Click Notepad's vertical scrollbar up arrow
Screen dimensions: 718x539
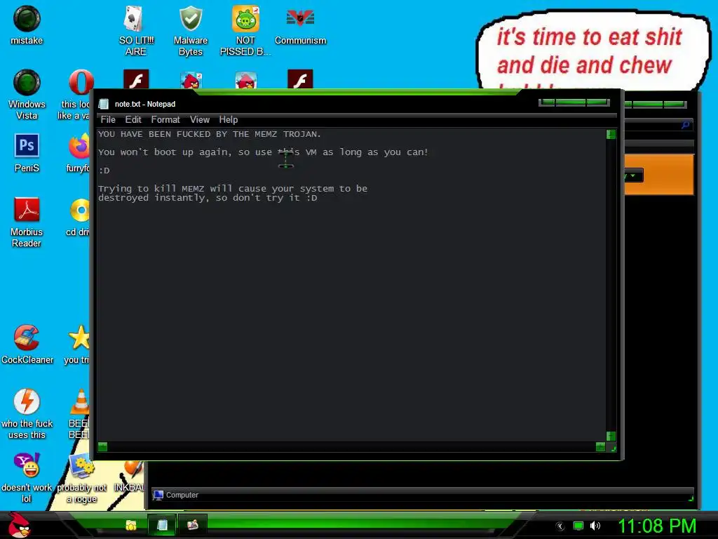(611, 134)
